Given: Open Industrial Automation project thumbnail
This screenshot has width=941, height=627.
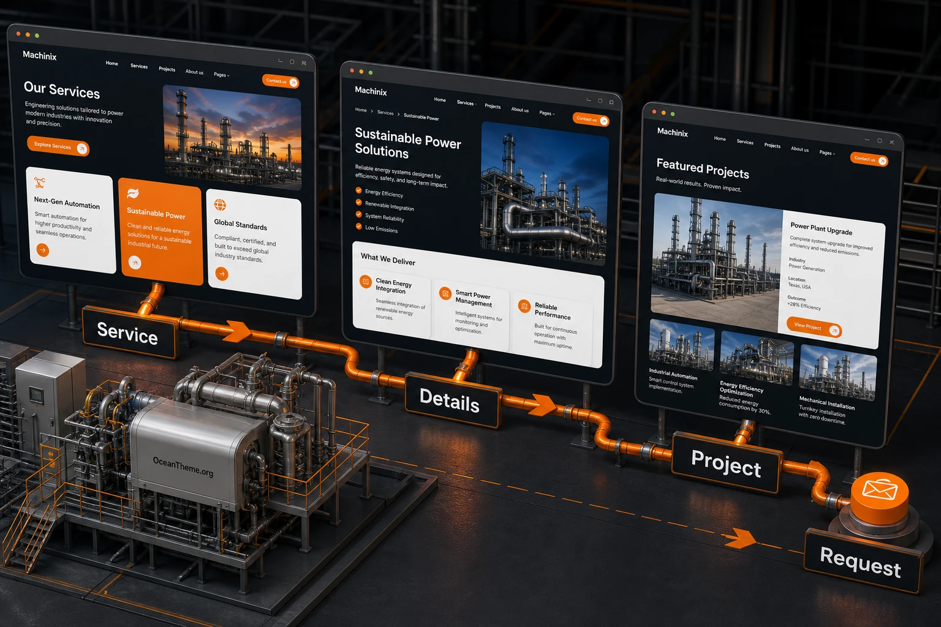Looking at the screenshot, I should coord(681,345).
